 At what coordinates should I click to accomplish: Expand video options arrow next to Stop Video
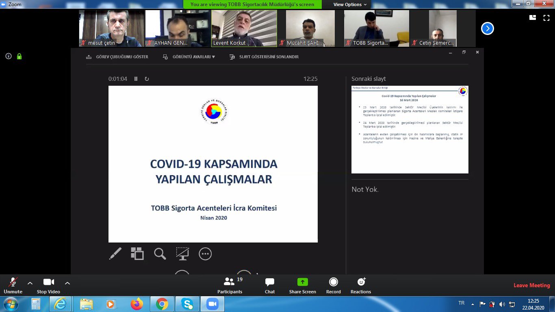pos(67,283)
